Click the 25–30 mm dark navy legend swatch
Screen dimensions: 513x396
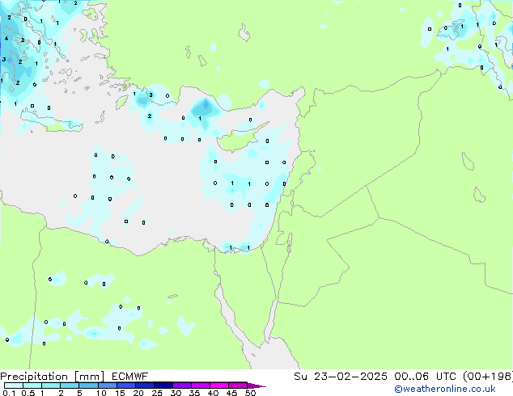pyautogui.click(x=163, y=385)
